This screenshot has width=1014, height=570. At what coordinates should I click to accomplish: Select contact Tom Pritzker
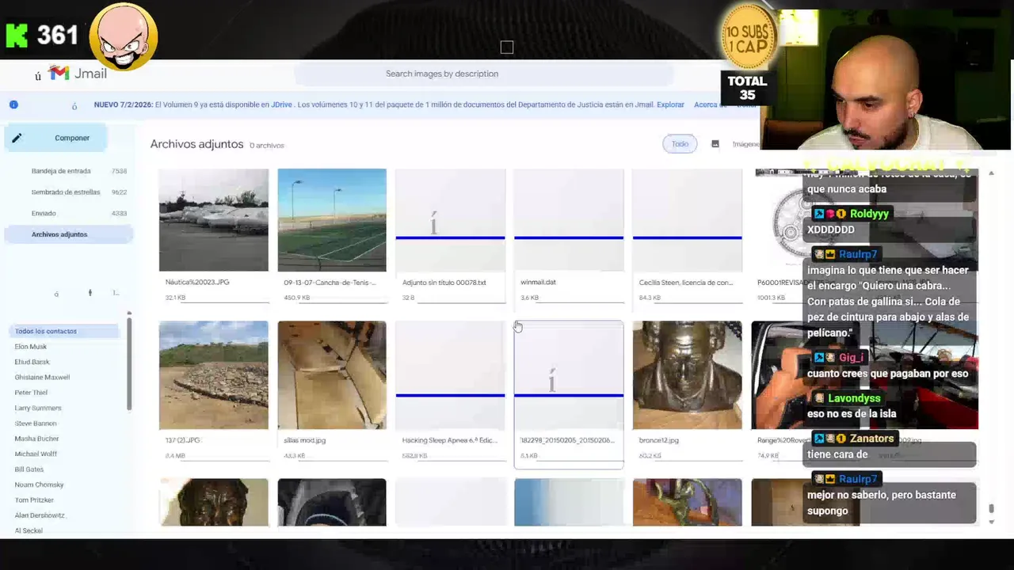[34, 500]
